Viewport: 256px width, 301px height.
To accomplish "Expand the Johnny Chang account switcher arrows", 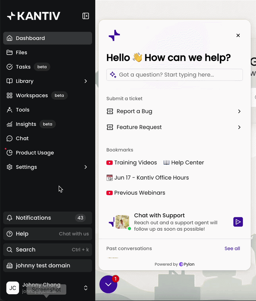I will [85, 288].
